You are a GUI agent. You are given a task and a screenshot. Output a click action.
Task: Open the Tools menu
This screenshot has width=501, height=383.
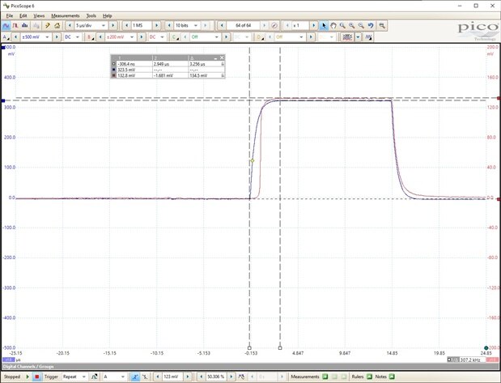(91, 15)
